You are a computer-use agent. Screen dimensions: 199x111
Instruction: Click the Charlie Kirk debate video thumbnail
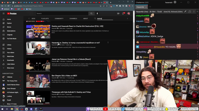point(38,31)
